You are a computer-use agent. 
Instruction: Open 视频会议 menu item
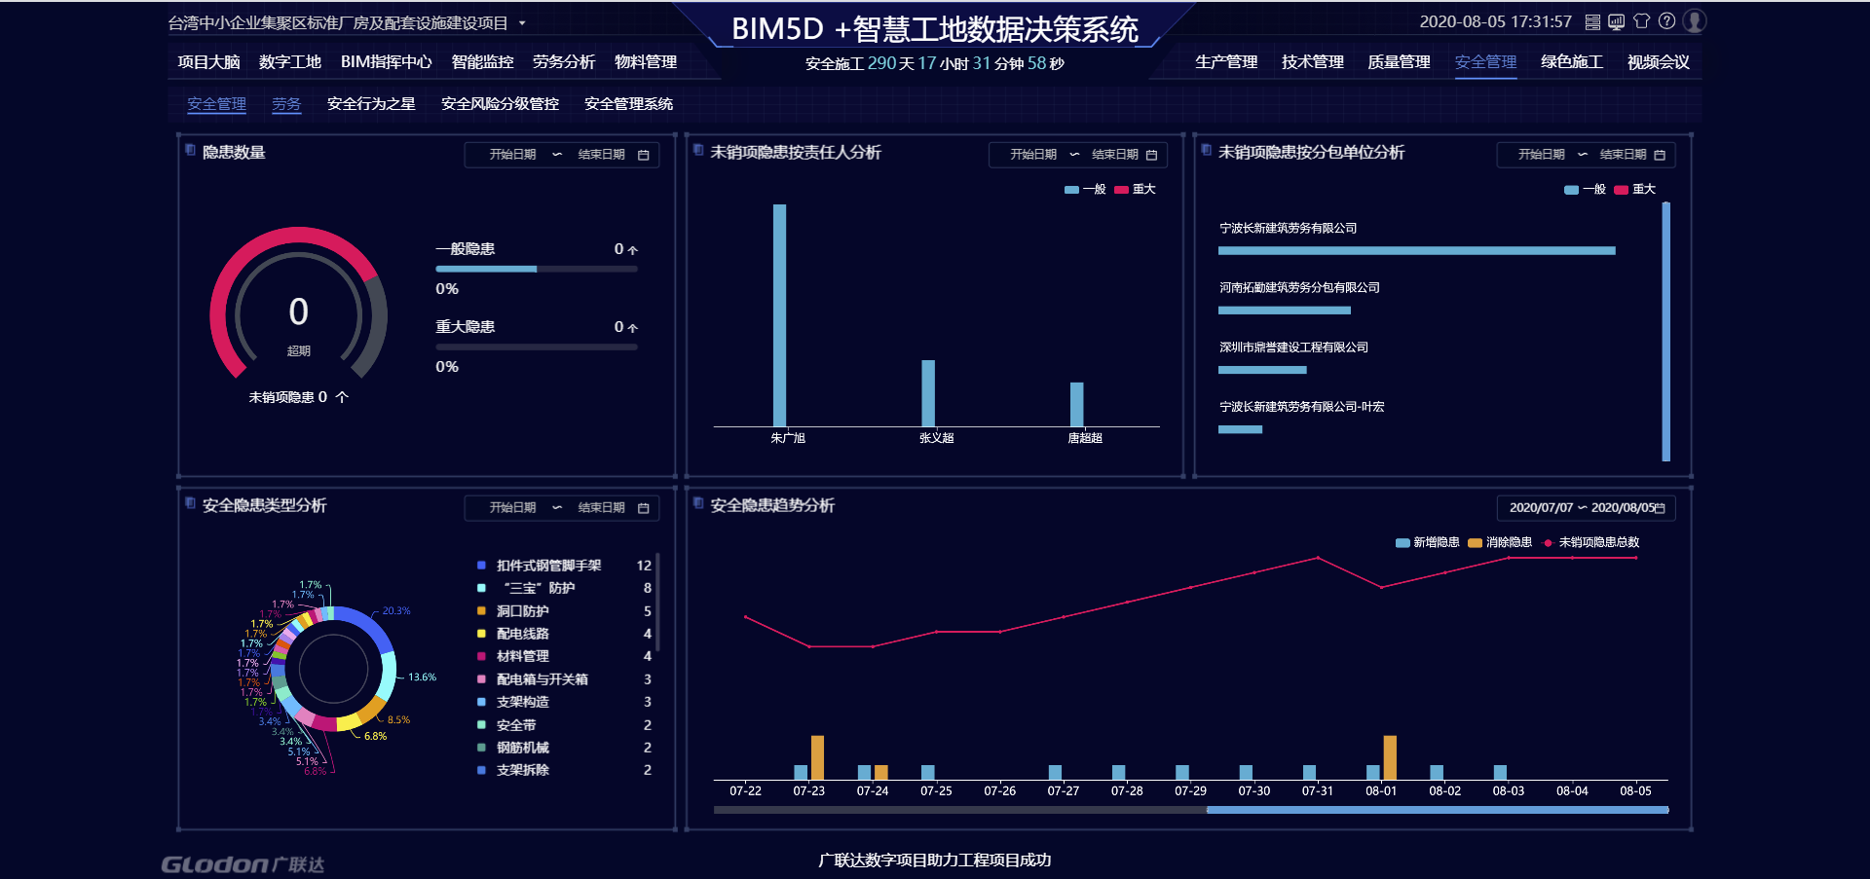1659,62
